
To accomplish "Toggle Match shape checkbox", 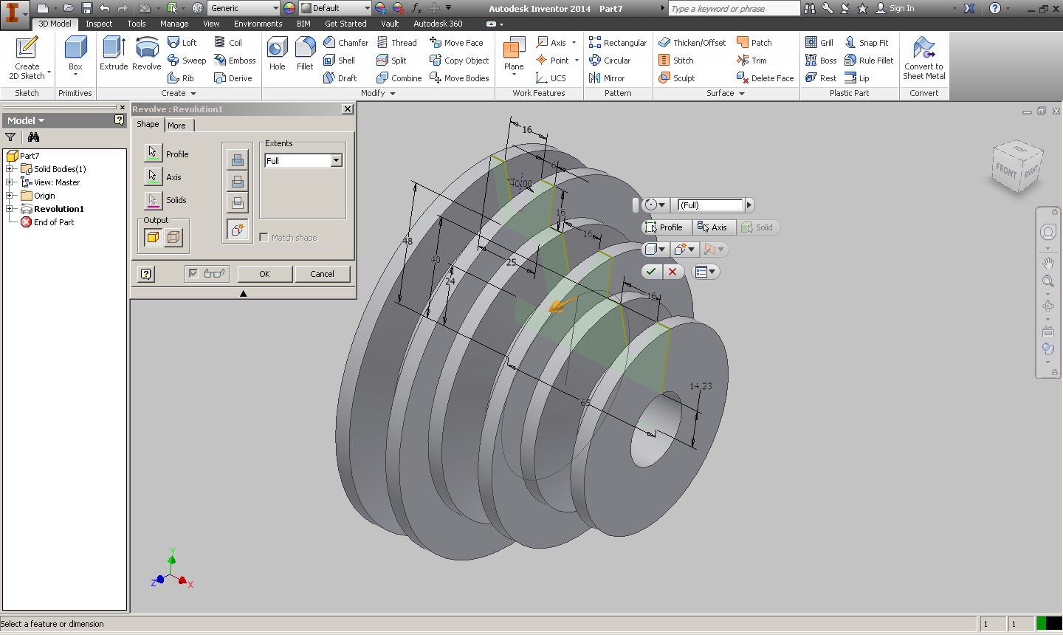I will [x=264, y=237].
